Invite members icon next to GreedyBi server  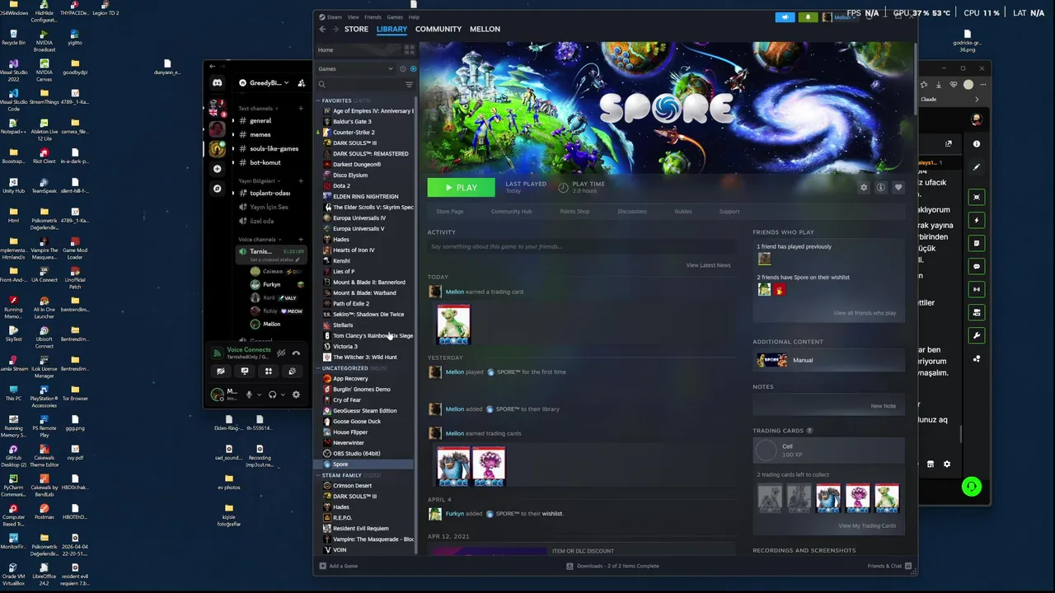coord(301,83)
